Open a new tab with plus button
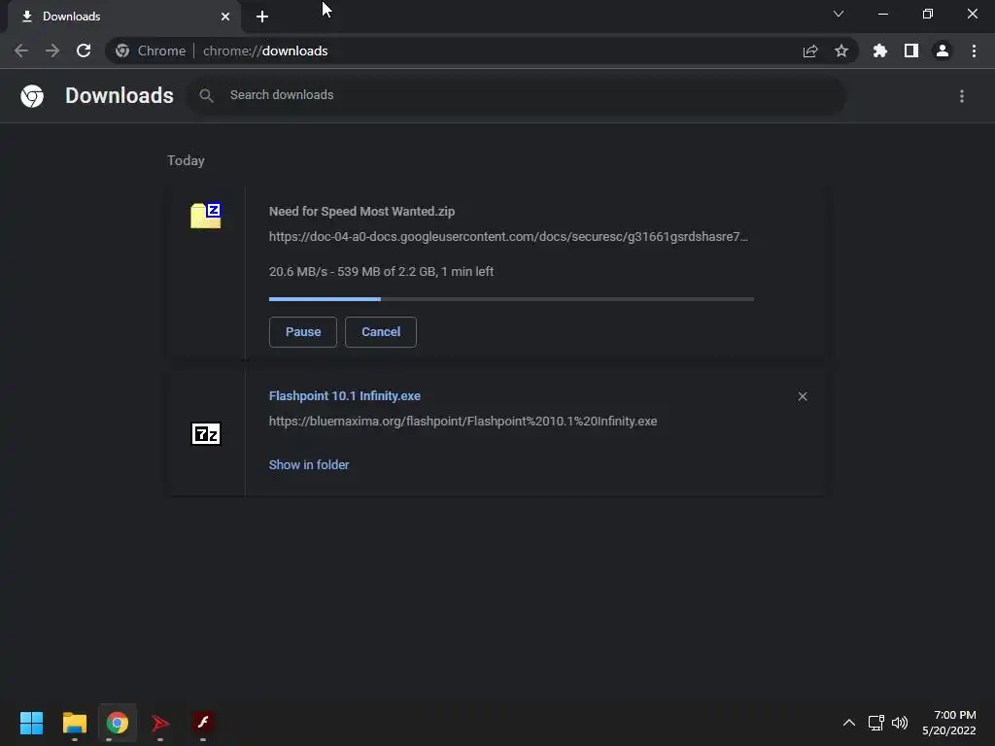 pos(262,17)
